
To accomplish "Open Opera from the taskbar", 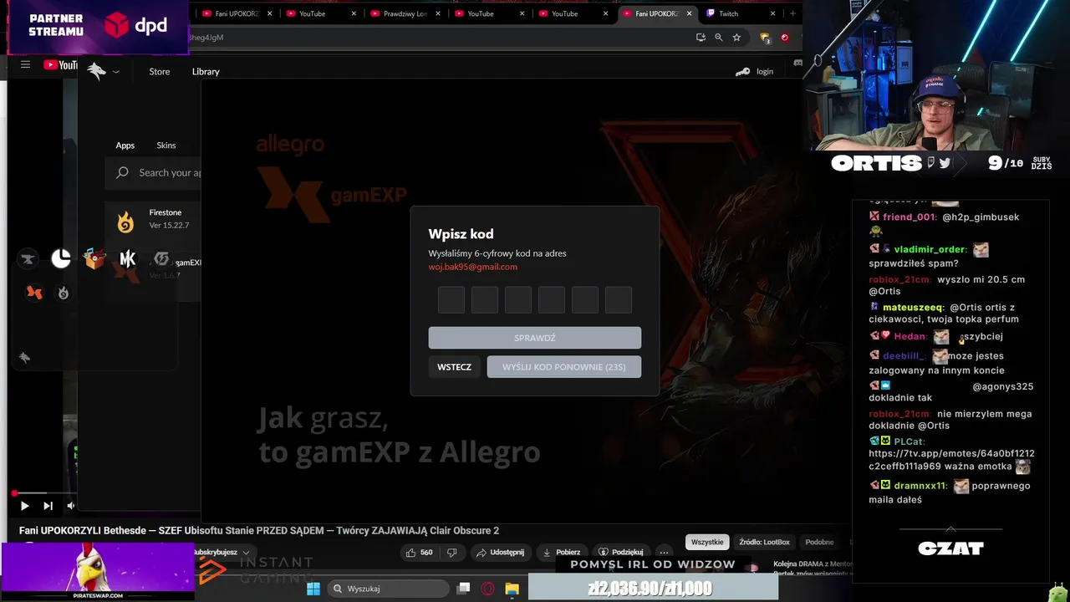I will tap(488, 589).
